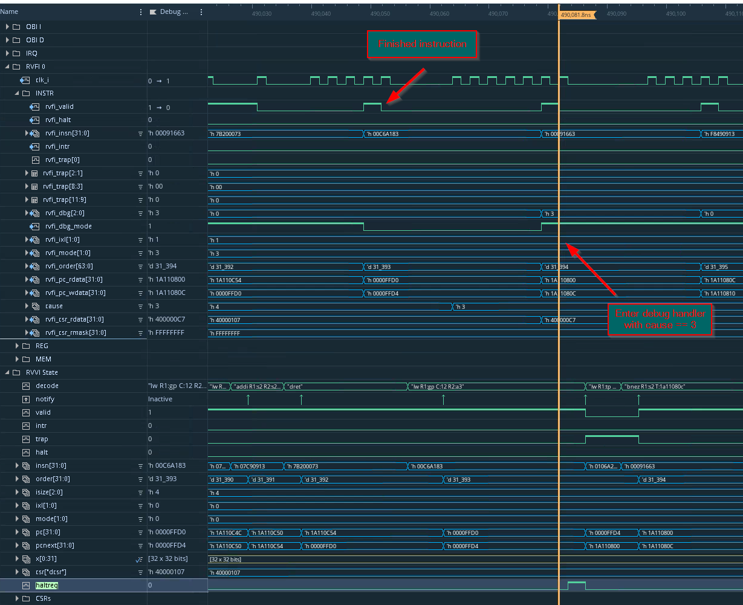Select the haltreq signal row

click(47, 585)
